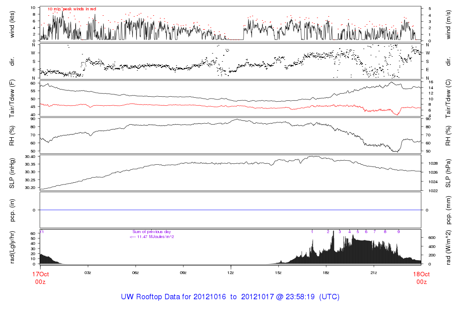The image size is (461, 315).
Task: Click the pcp. (in) axis label
Action: click(x=12, y=210)
